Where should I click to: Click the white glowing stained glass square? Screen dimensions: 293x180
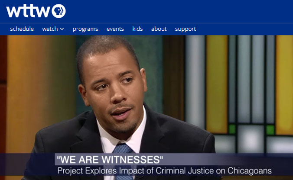251,139
